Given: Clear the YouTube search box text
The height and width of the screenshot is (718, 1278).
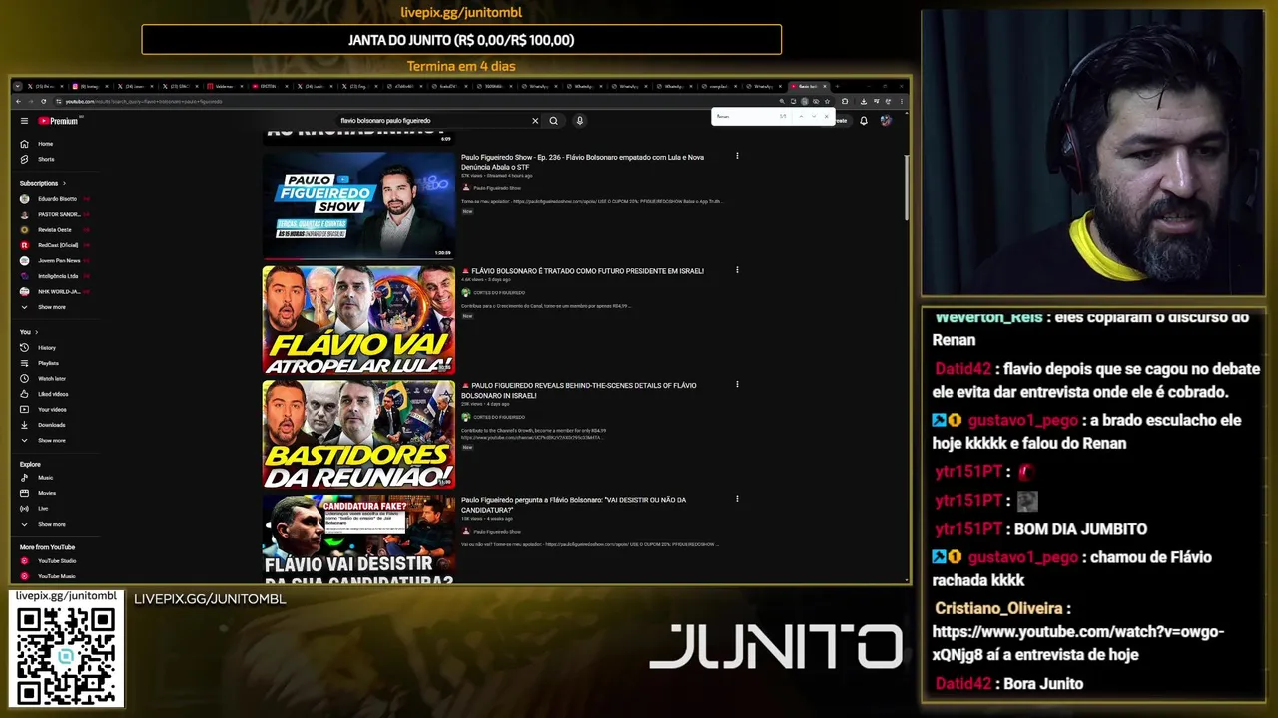Looking at the screenshot, I should 535,121.
